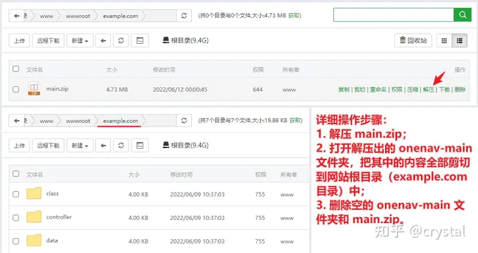Tick the main.zip row checkbox

click(16, 89)
